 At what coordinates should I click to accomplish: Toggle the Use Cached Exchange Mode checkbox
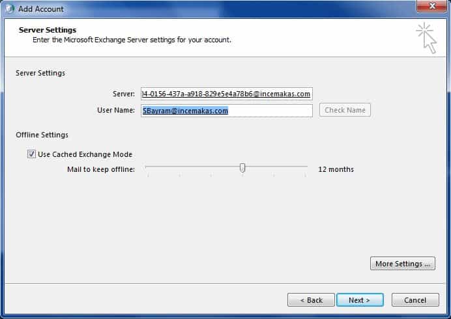coord(31,154)
